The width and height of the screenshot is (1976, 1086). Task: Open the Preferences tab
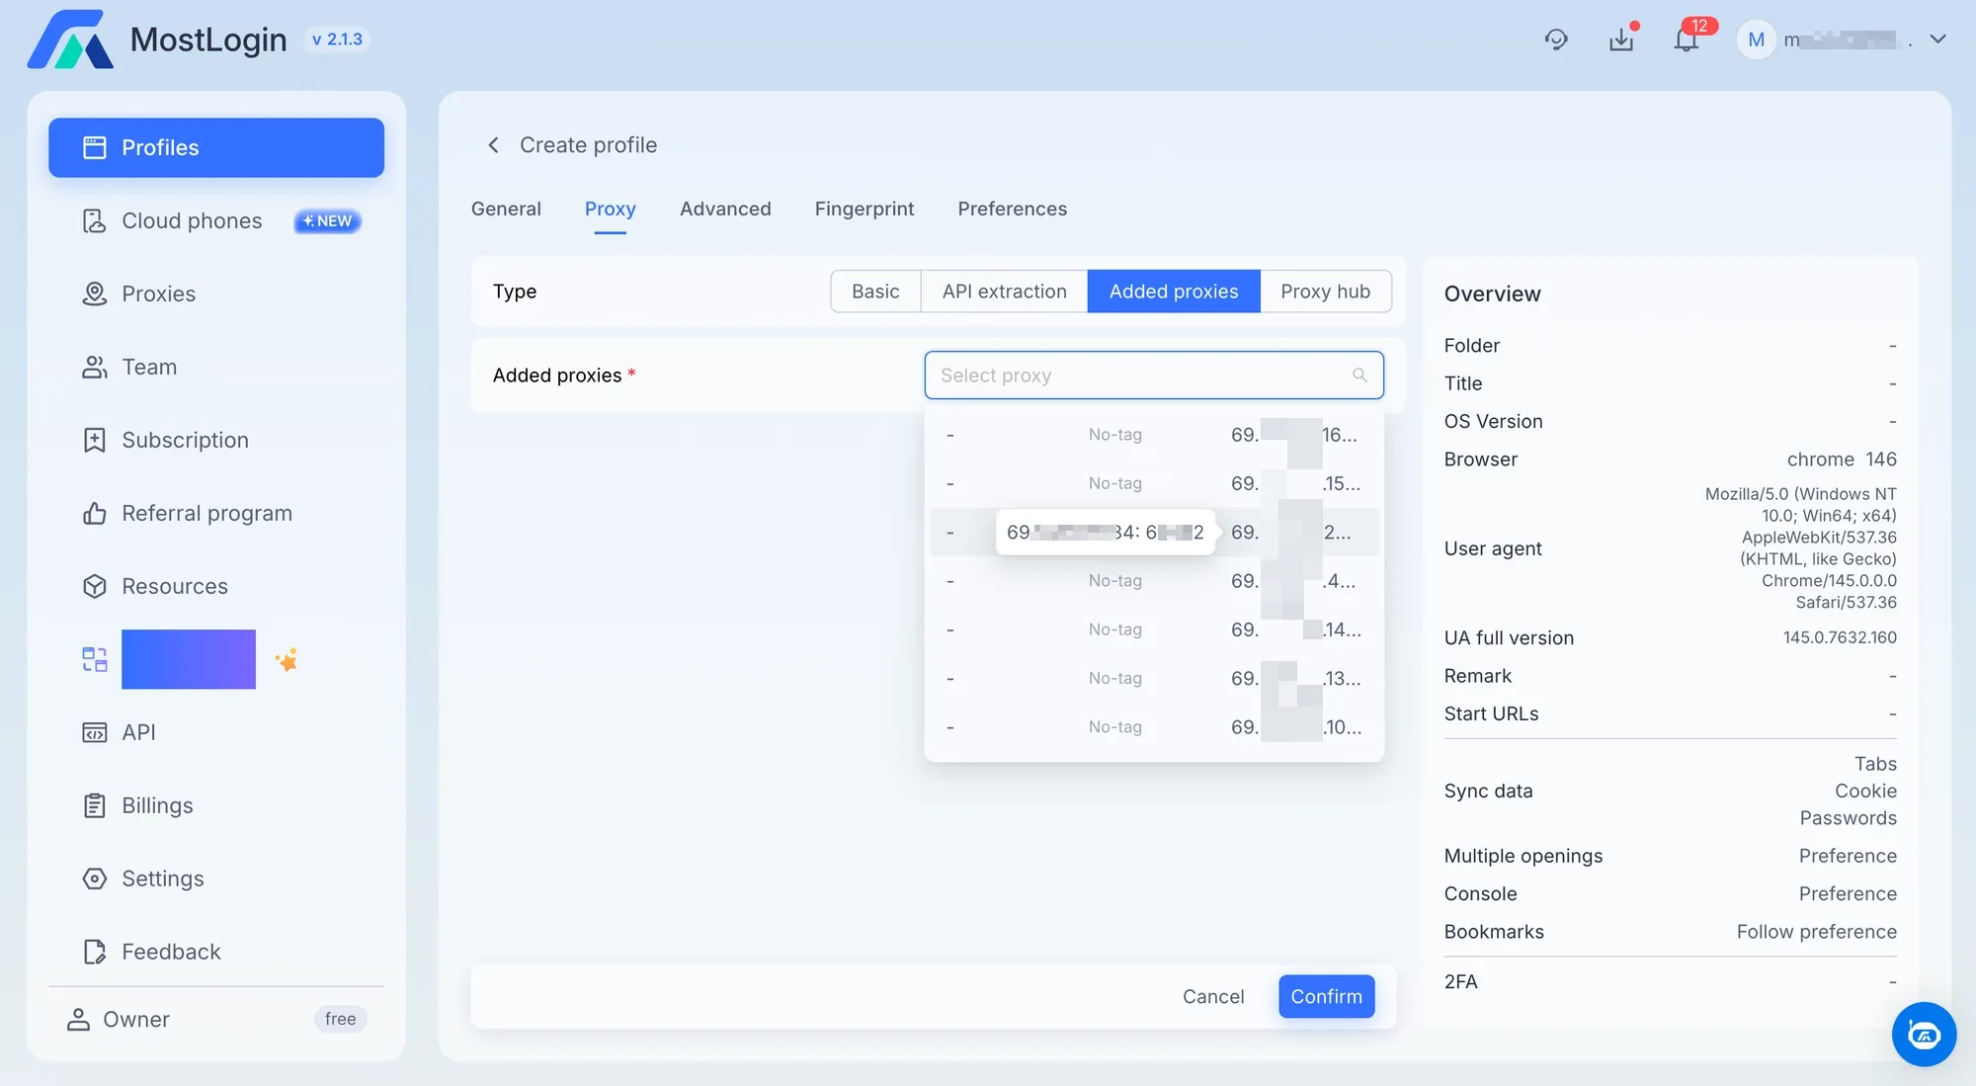point(1012,209)
